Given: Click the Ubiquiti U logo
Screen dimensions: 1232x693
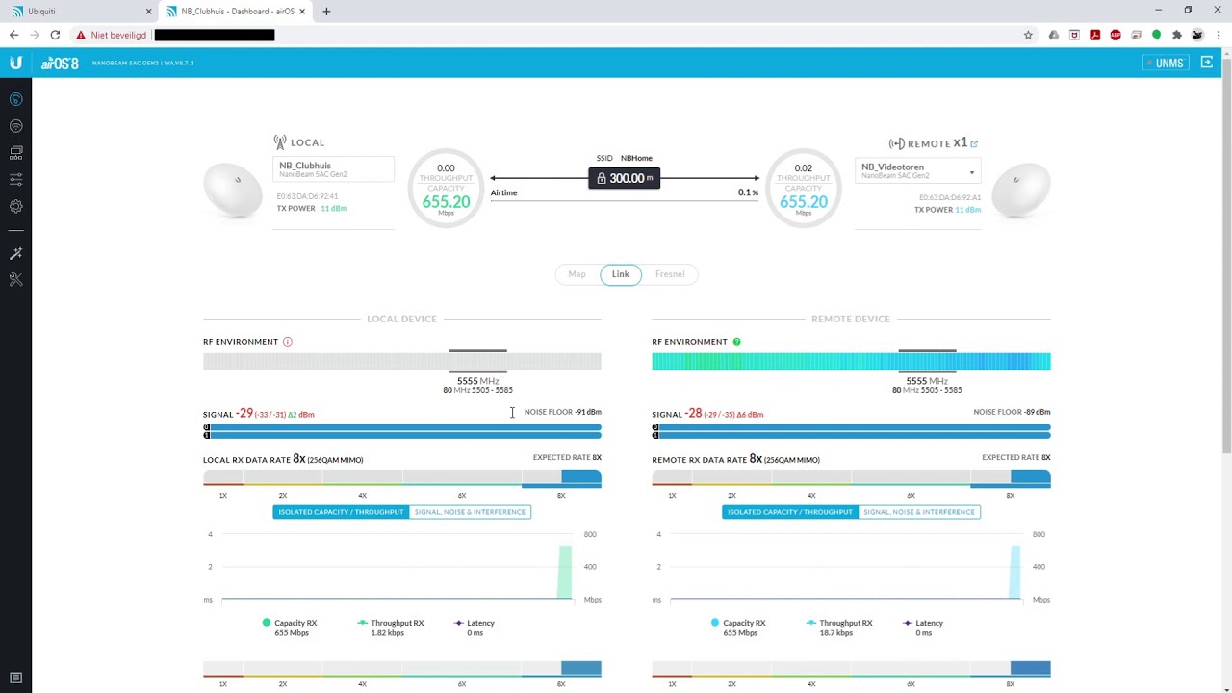Looking at the screenshot, I should (15, 63).
